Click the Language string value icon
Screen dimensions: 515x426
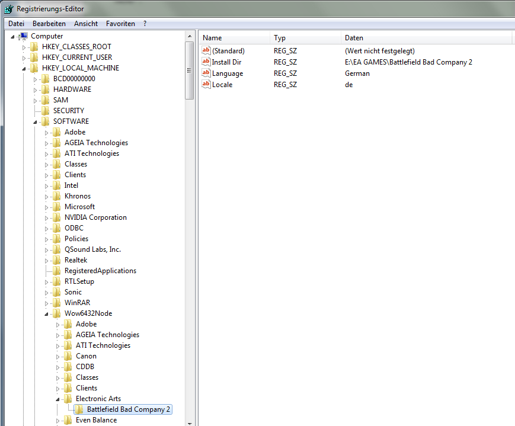[x=206, y=73]
